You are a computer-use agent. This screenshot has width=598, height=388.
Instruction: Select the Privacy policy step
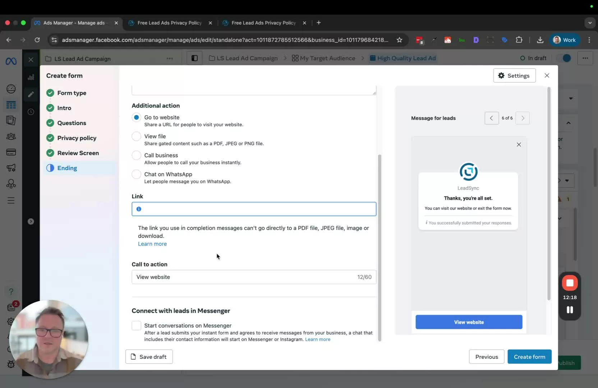point(77,138)
